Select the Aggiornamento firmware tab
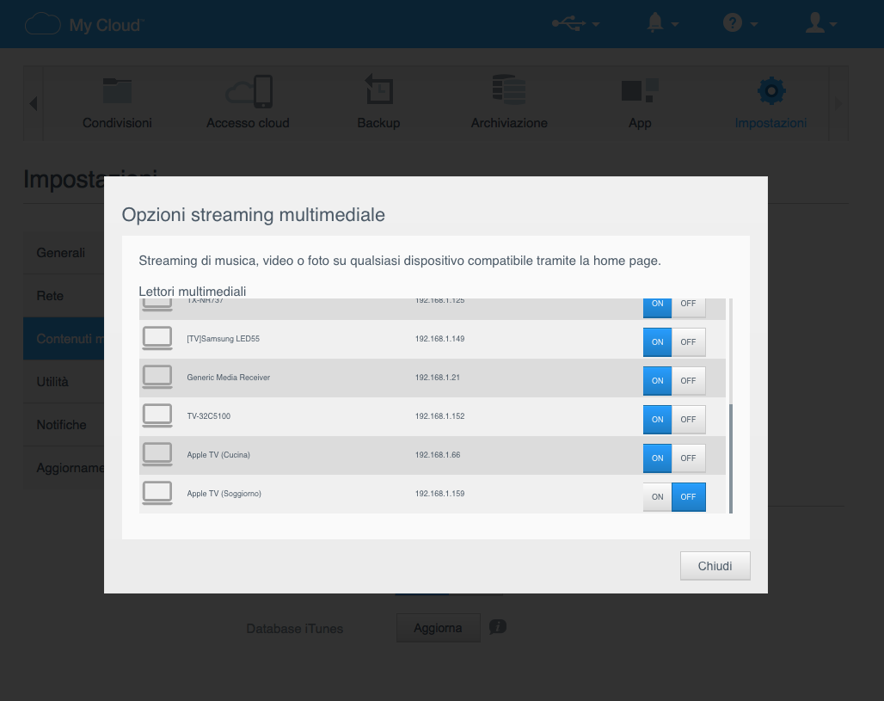Image resolution: width=884 pixels, height=701 pixels. click(64, 468)
